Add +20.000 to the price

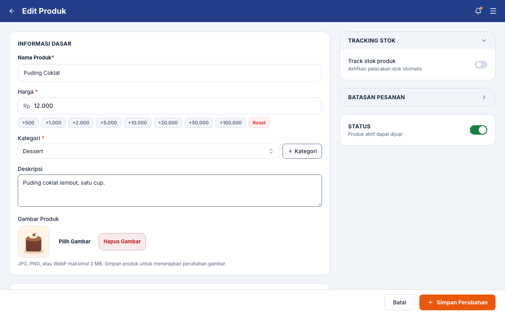point(168,123)
